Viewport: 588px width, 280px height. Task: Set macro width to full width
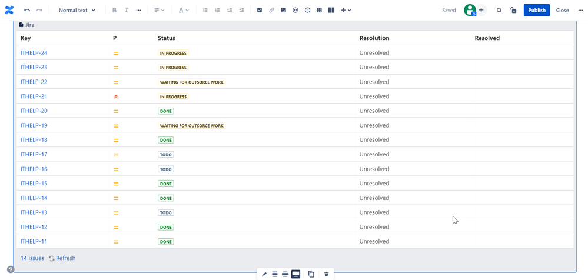[x=295, y=274]
